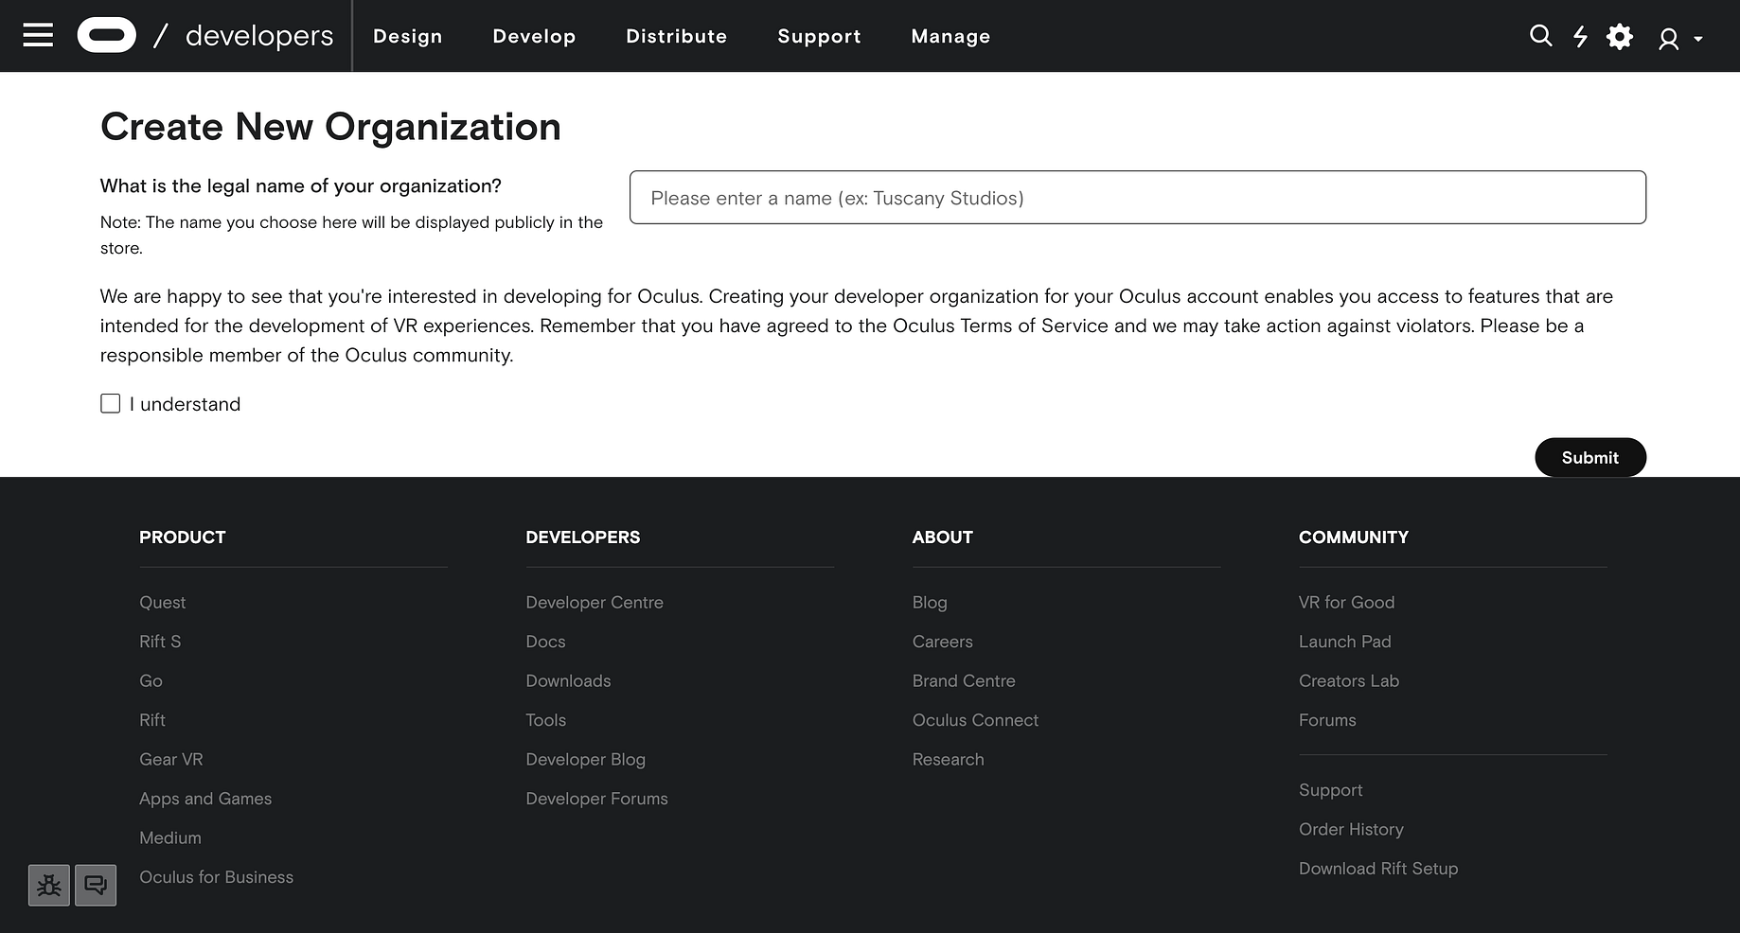1740x933 pixels.
Task: Open the Distribute menu
Action: pos(677,36)
